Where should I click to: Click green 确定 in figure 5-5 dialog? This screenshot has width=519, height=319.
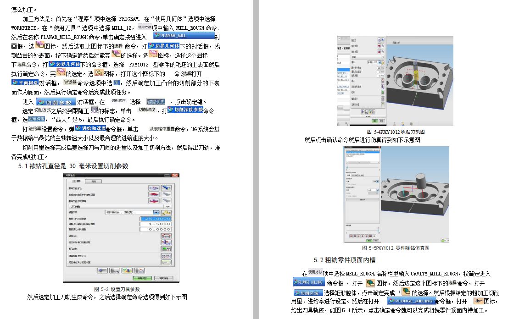(369, 241)
